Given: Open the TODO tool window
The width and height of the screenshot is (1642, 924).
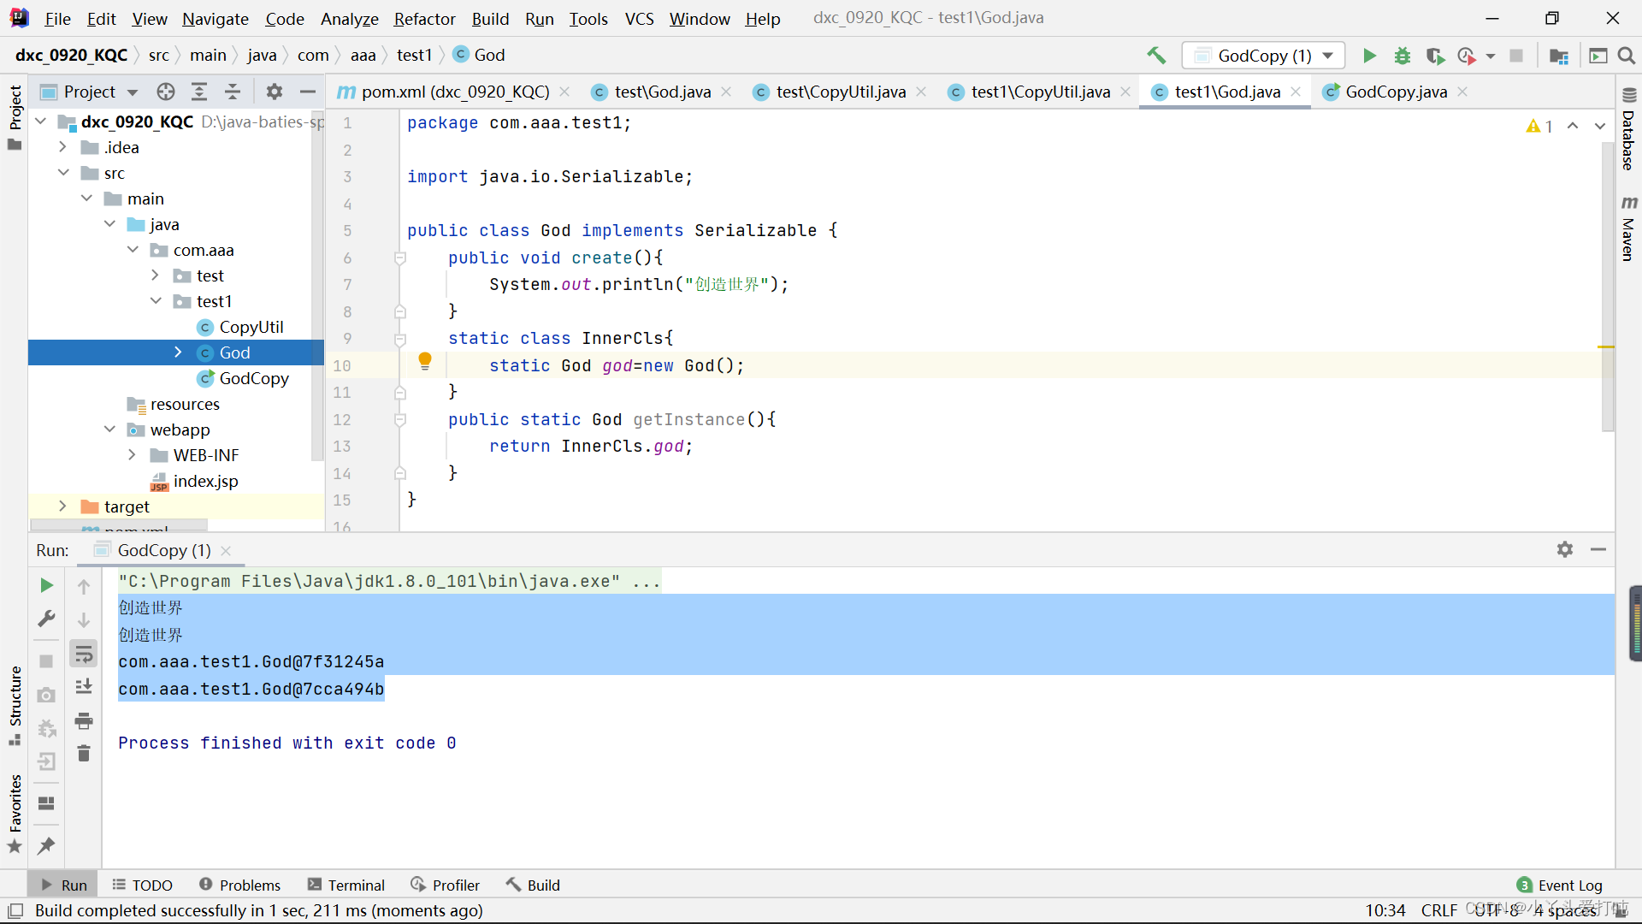Looking at the screenshot, I should pyautogui.click(x=143, y=885).
